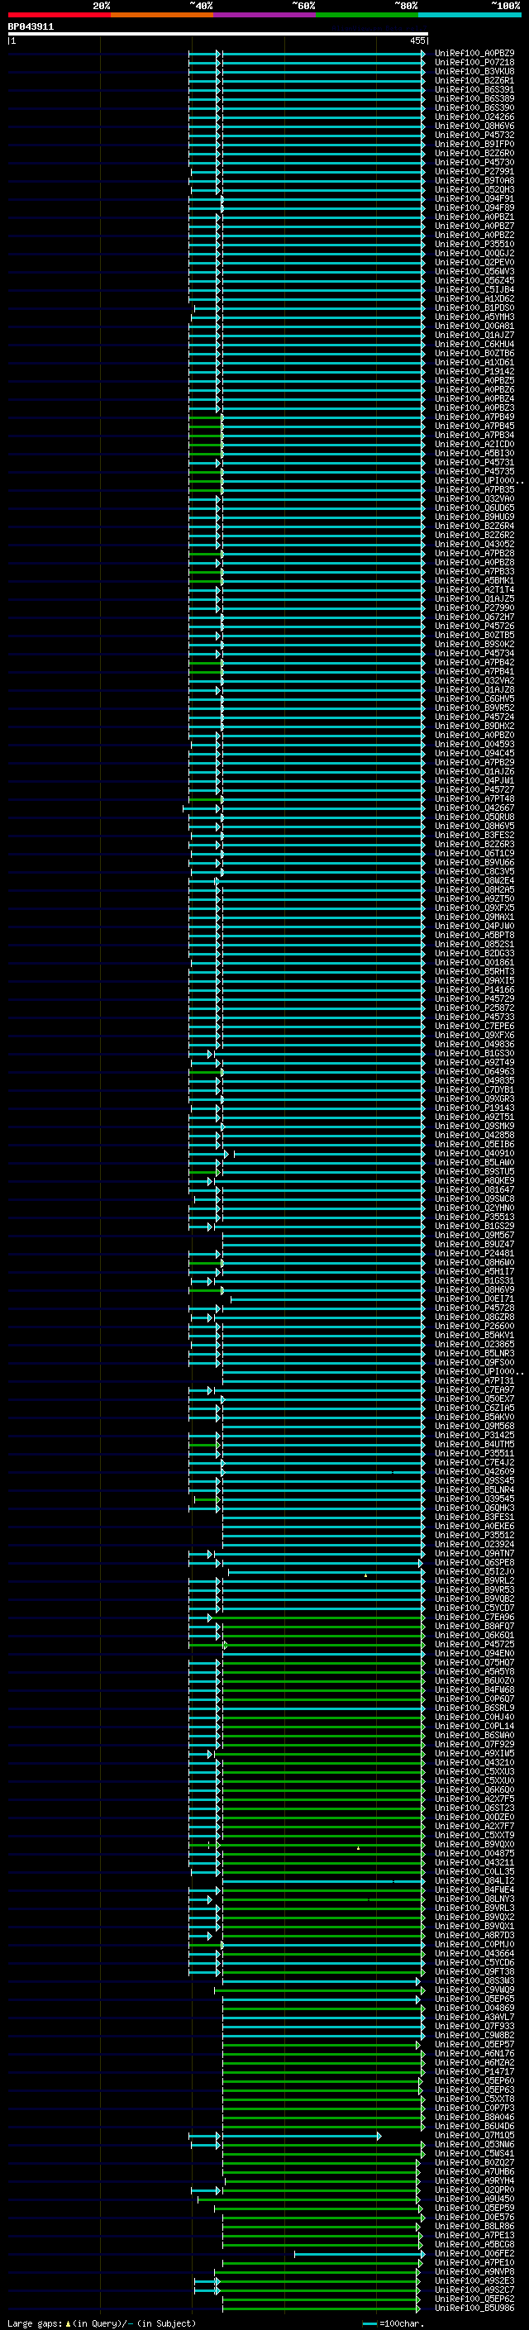Viewport: 529px width, 2330px height.
Task: Click the UniRef100_B9IFP0 label
Action: pyautogui.click(x=474, y=145)
